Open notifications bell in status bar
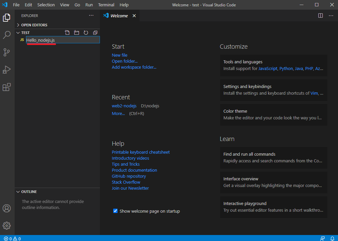The width and height of the screenshot is (338, 241). click(x=332, y=239)
